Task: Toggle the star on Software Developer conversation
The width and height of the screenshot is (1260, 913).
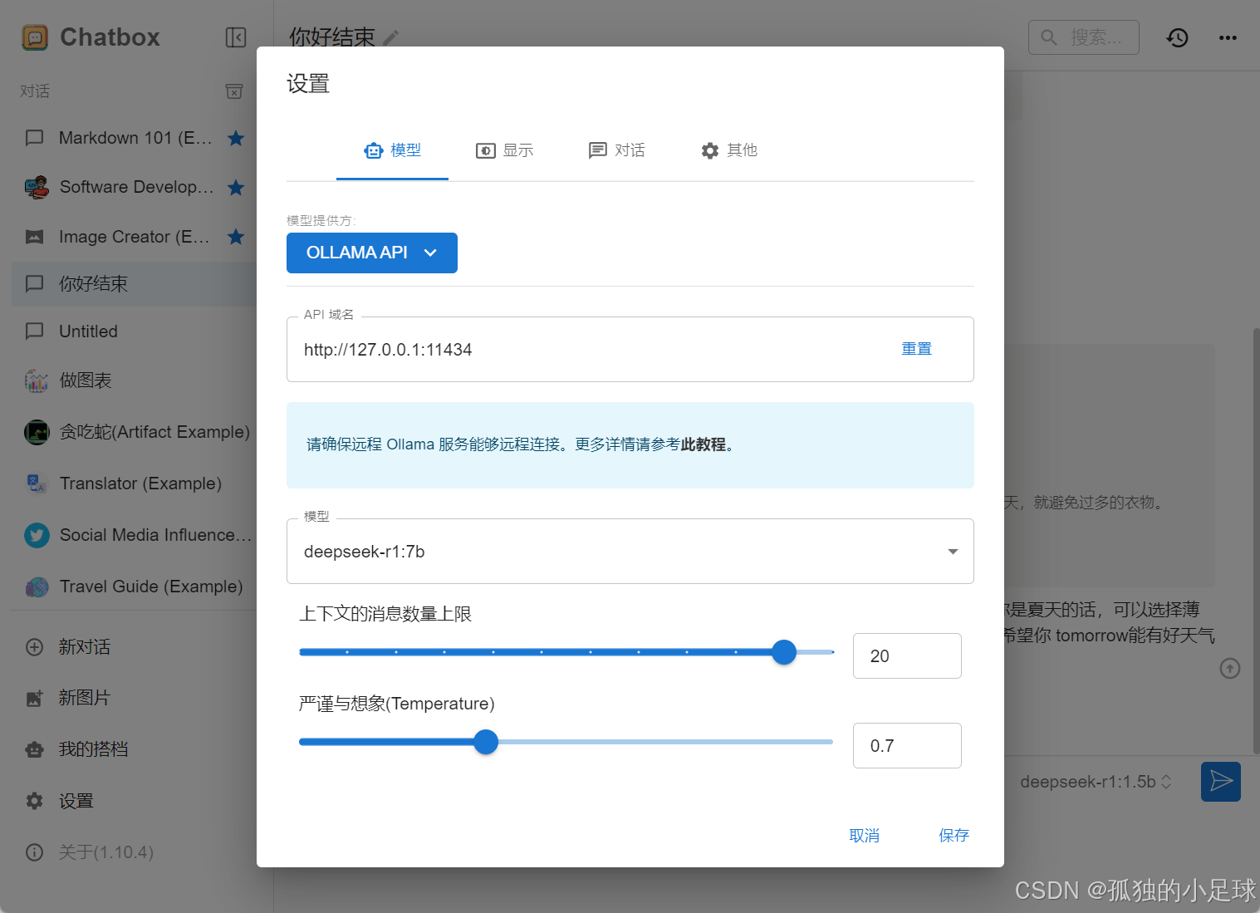Action: click(236, 188)
